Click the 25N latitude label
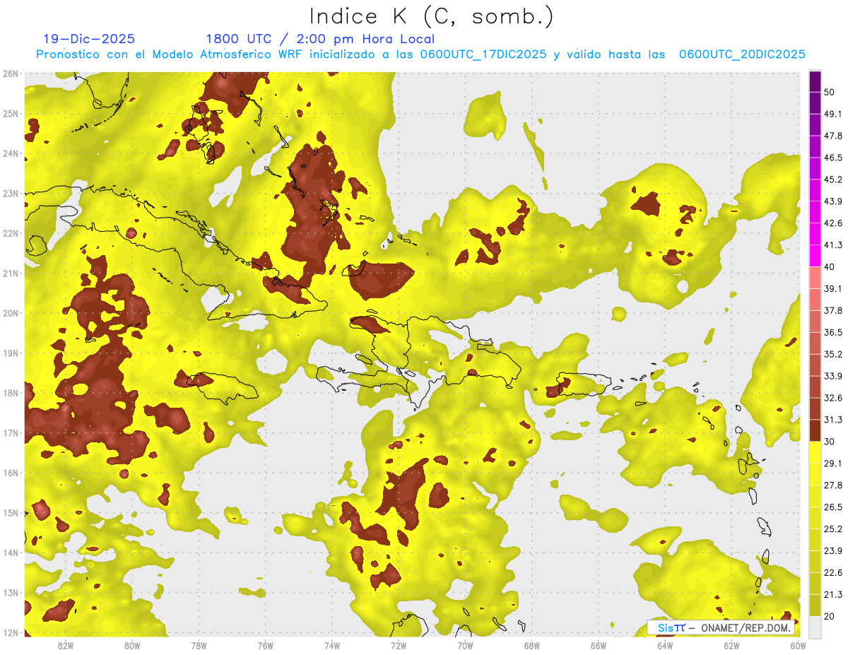848x655 pixels. (11, 113)
